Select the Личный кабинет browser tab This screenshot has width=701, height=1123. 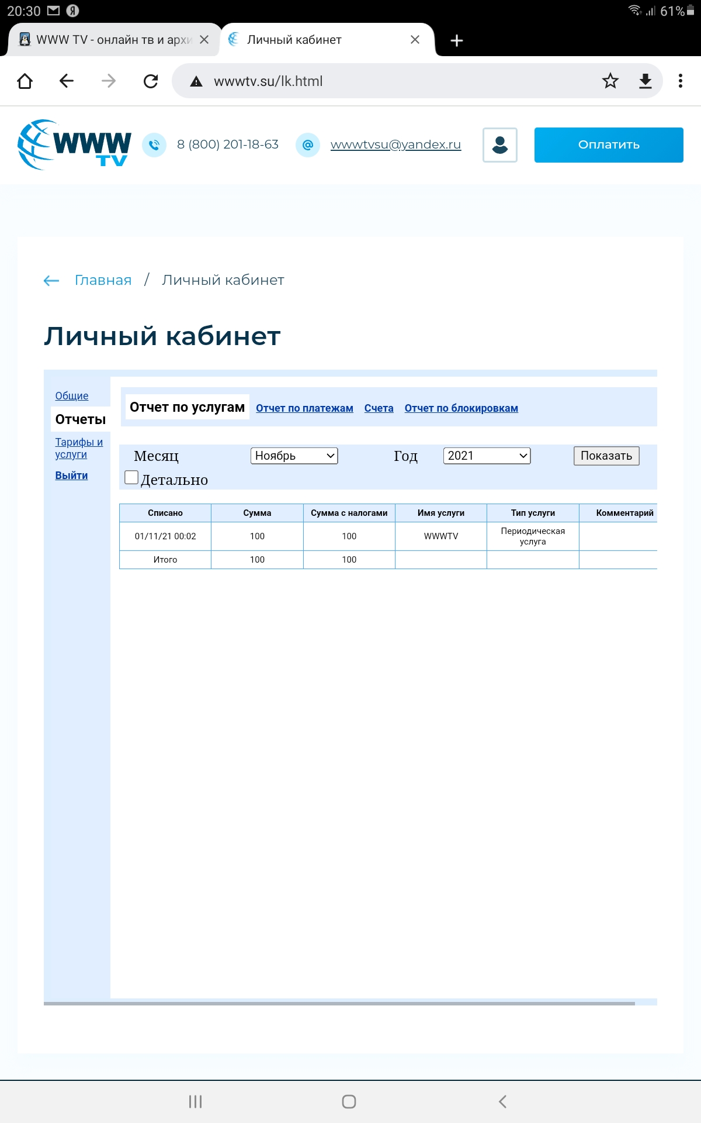(327, 40)
